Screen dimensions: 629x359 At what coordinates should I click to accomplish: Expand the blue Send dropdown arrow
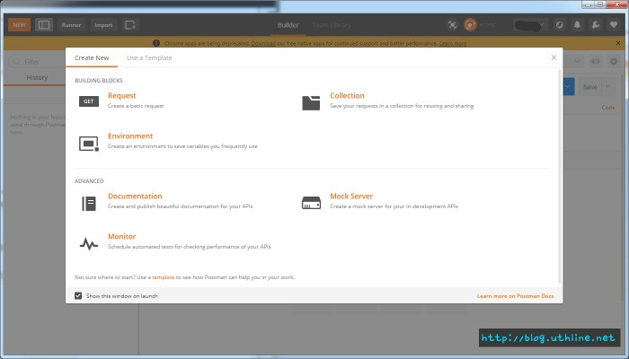tap(569, 86)
